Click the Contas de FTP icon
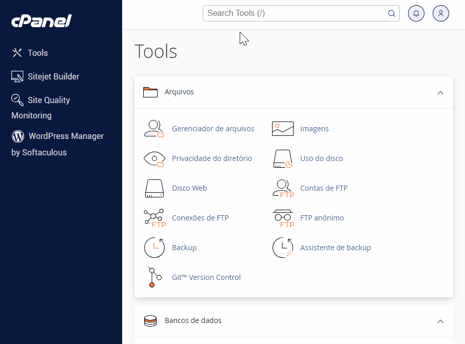The height and width of the screenshot is (344, 465). click(x=283, y=189)
